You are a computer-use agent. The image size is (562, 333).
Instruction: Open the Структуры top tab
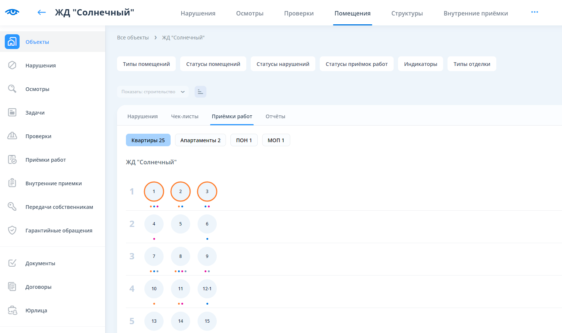pyautogui.click(x=407, y=13)
